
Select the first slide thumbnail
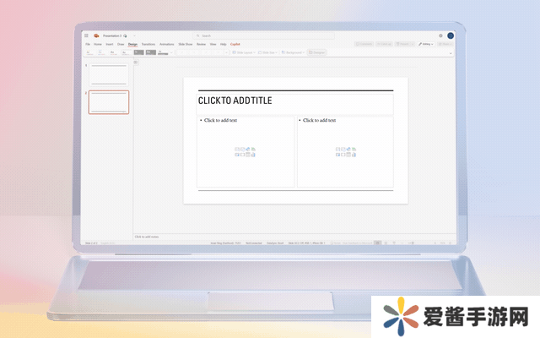coord(109,74)
